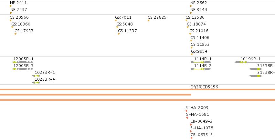The image size is (275, 140).
Task: Click the 12005R-1 transcript label
Action: pyautogui.click(x=24, y=59)
